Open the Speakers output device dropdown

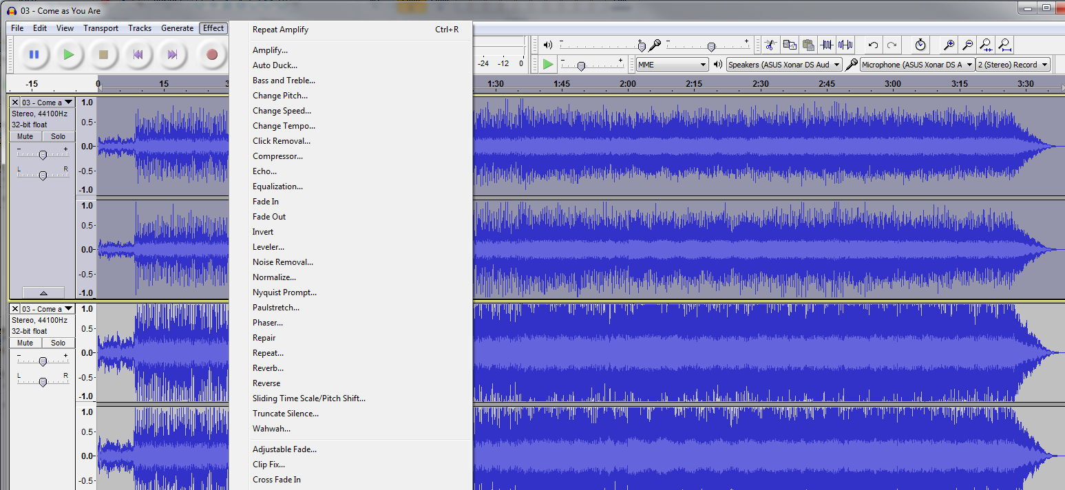click(x=784, y=64)
